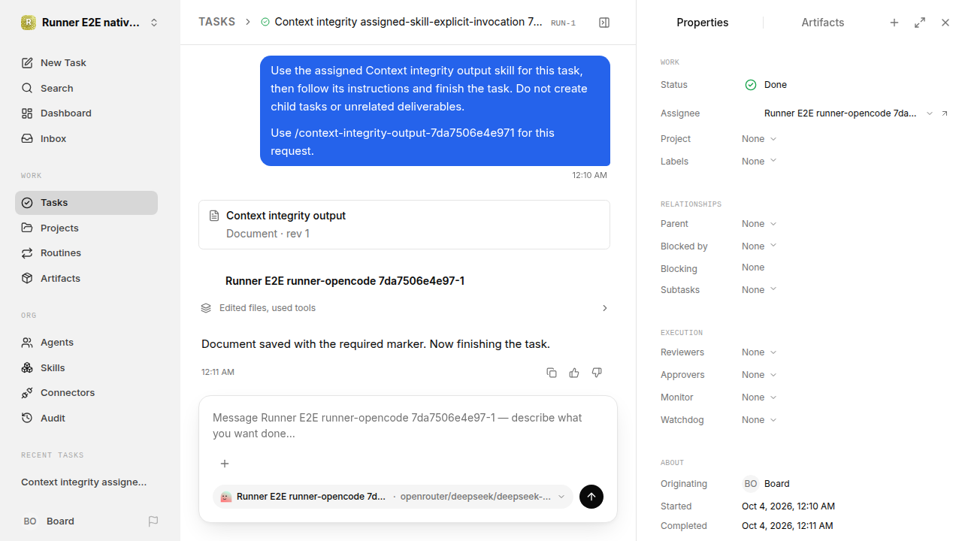Screen dimensions: 962x541
Task: Click the Skills icon in sidebar
Action: click(x=27, y=367)
